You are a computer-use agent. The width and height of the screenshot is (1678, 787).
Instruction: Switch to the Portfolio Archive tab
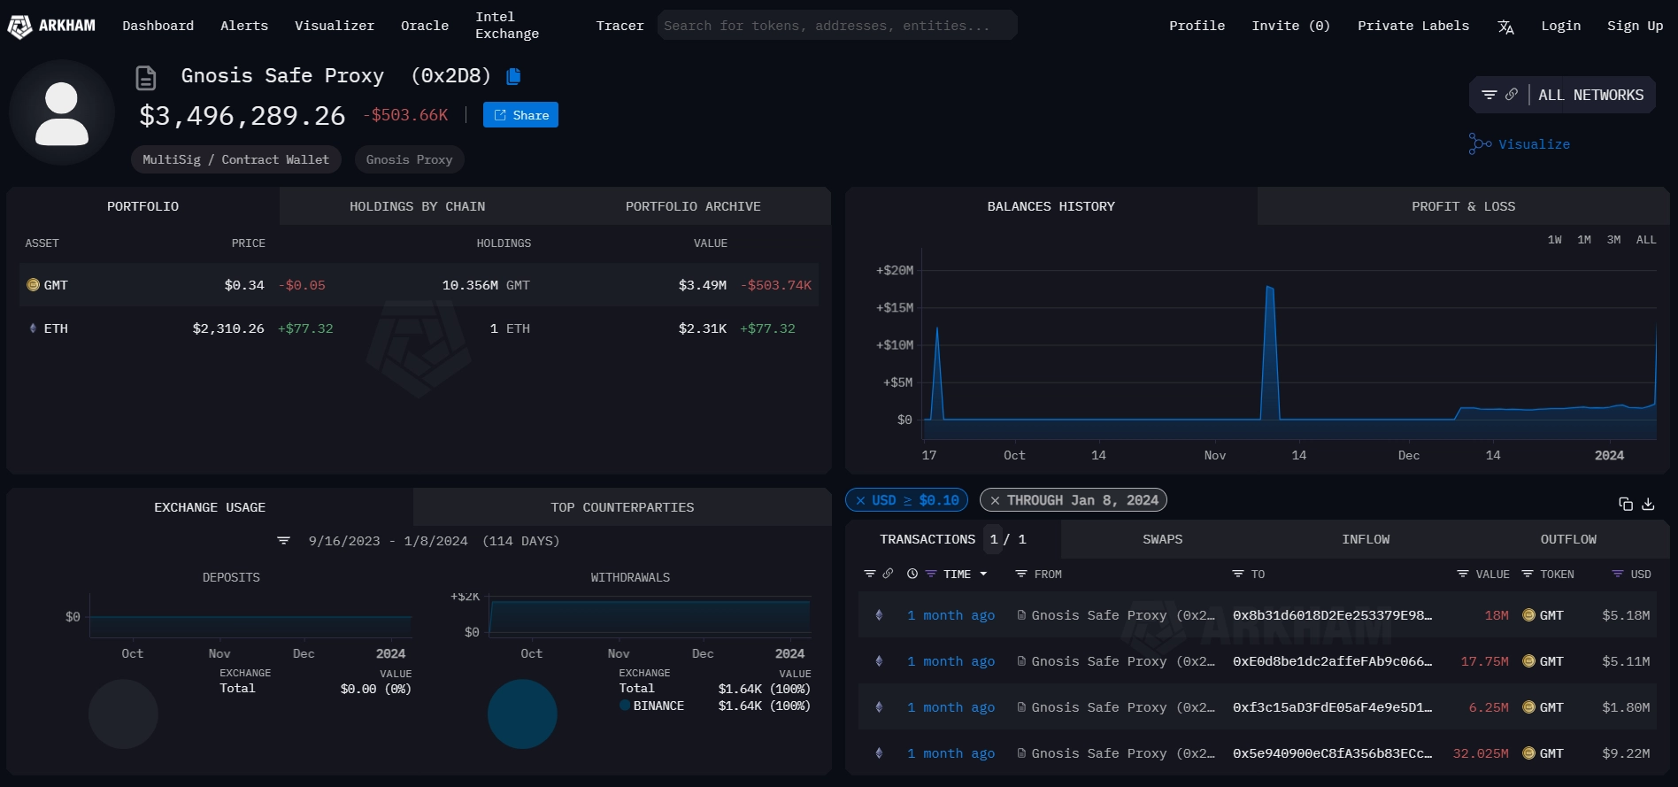coord(693,206)
